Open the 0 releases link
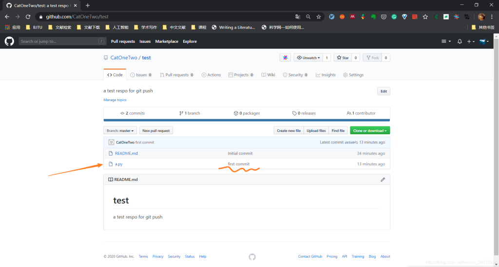Viewport: 499px width, 267px height. coord(304,113)
